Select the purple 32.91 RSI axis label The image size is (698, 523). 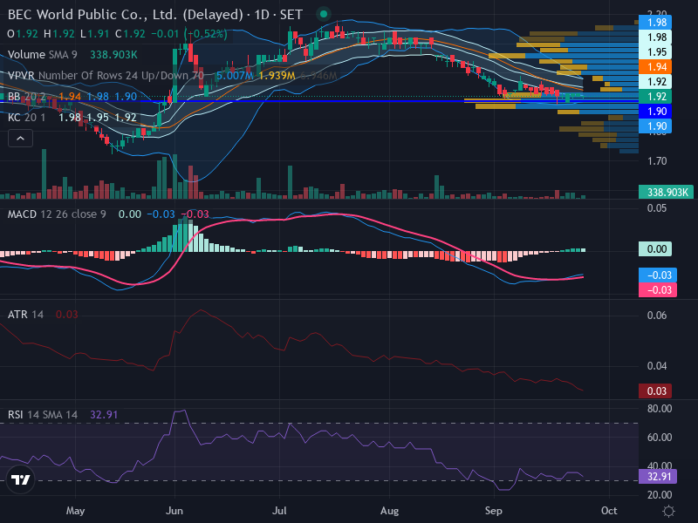point(658,477)
